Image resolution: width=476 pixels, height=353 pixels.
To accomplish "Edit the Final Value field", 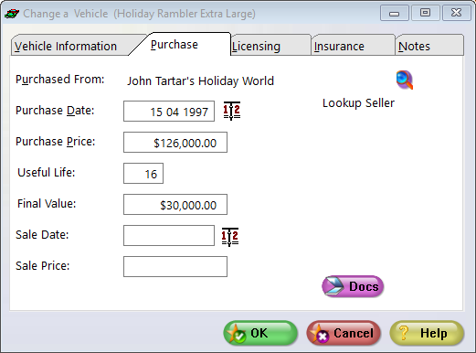I will (x=175, y=205).
